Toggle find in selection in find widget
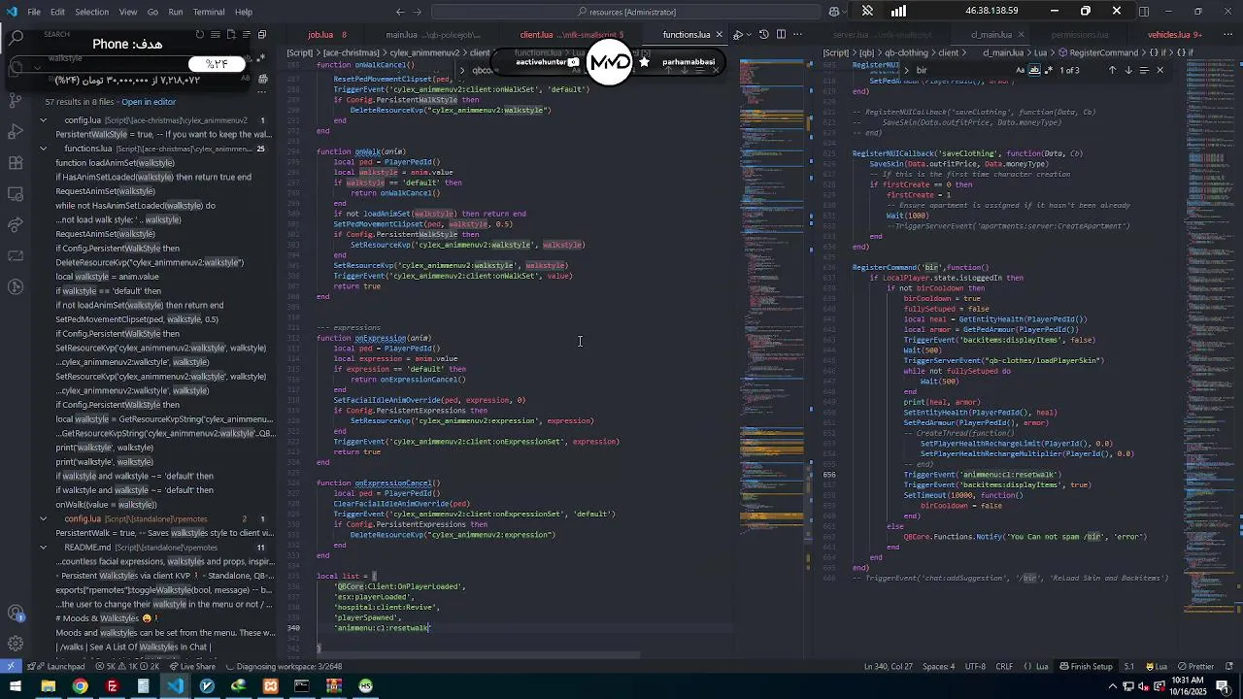 [1144, 70]
